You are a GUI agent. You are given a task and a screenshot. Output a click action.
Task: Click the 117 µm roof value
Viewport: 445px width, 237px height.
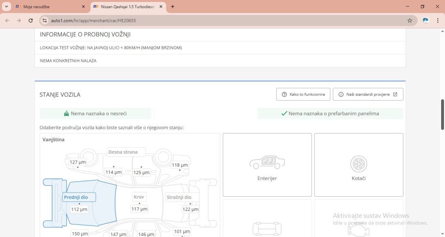(139, 209)
